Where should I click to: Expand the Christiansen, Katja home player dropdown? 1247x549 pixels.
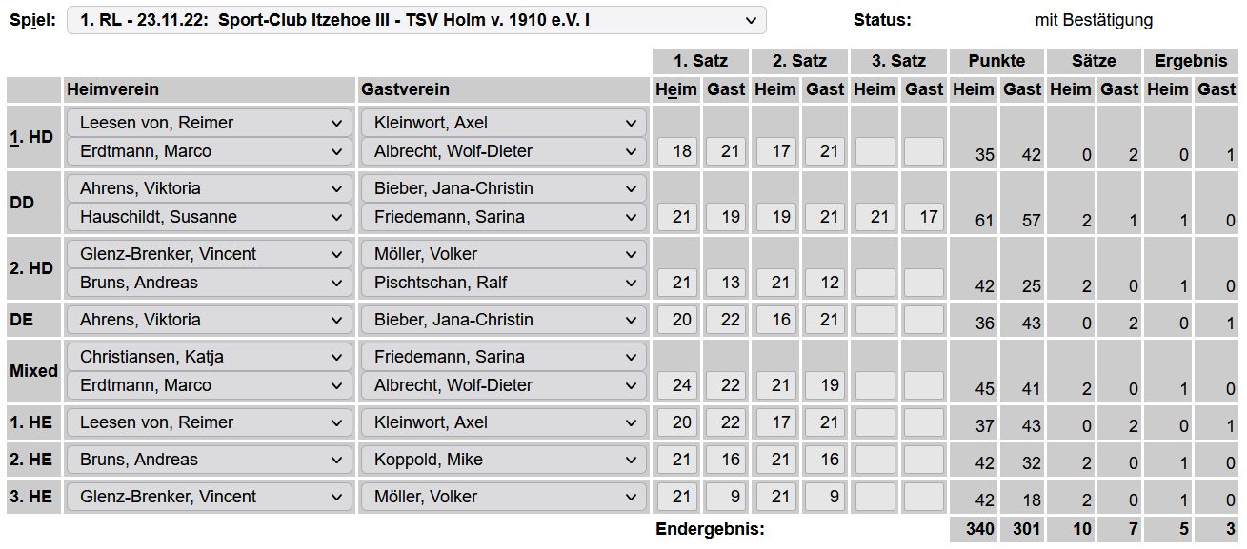210,357
